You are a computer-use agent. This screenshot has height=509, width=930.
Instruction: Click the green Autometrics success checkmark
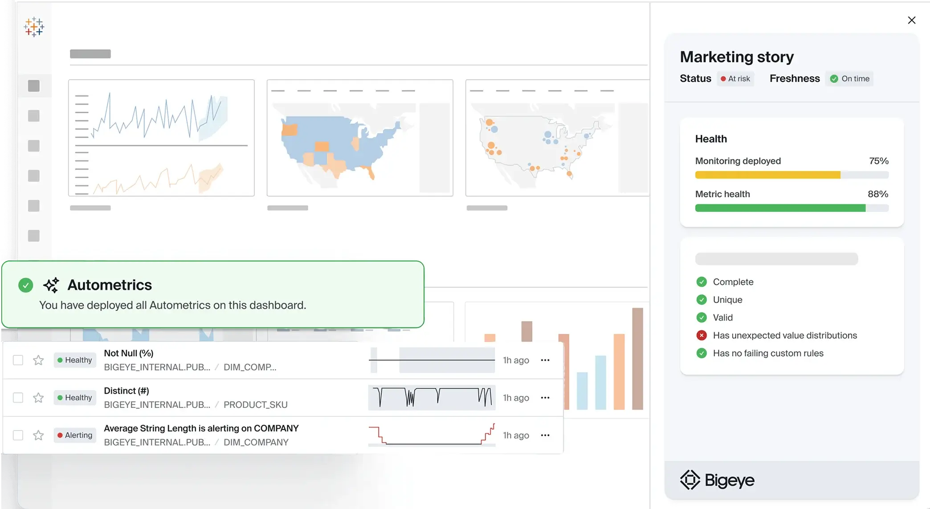click(x=26, y=285)
